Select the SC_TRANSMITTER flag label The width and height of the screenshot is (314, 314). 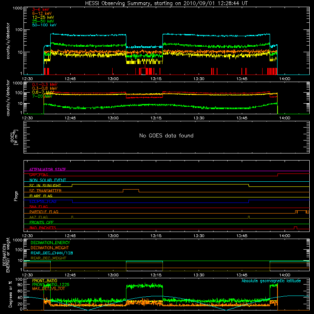coord(46,191)
